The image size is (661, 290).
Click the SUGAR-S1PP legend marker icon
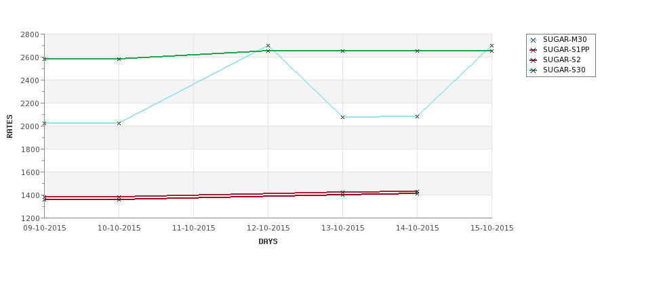pyautogui.click(x=534, y=50)
